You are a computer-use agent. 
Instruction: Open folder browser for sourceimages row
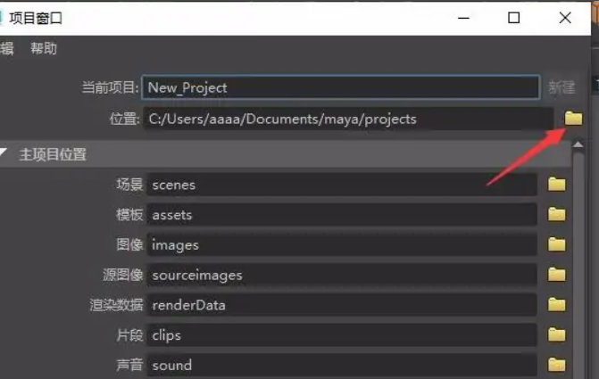tap(557, 275)
